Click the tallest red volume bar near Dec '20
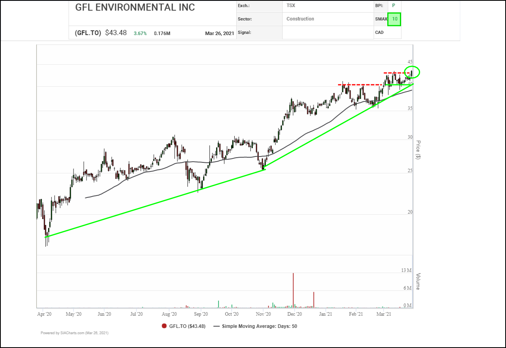 coord(293,290)
